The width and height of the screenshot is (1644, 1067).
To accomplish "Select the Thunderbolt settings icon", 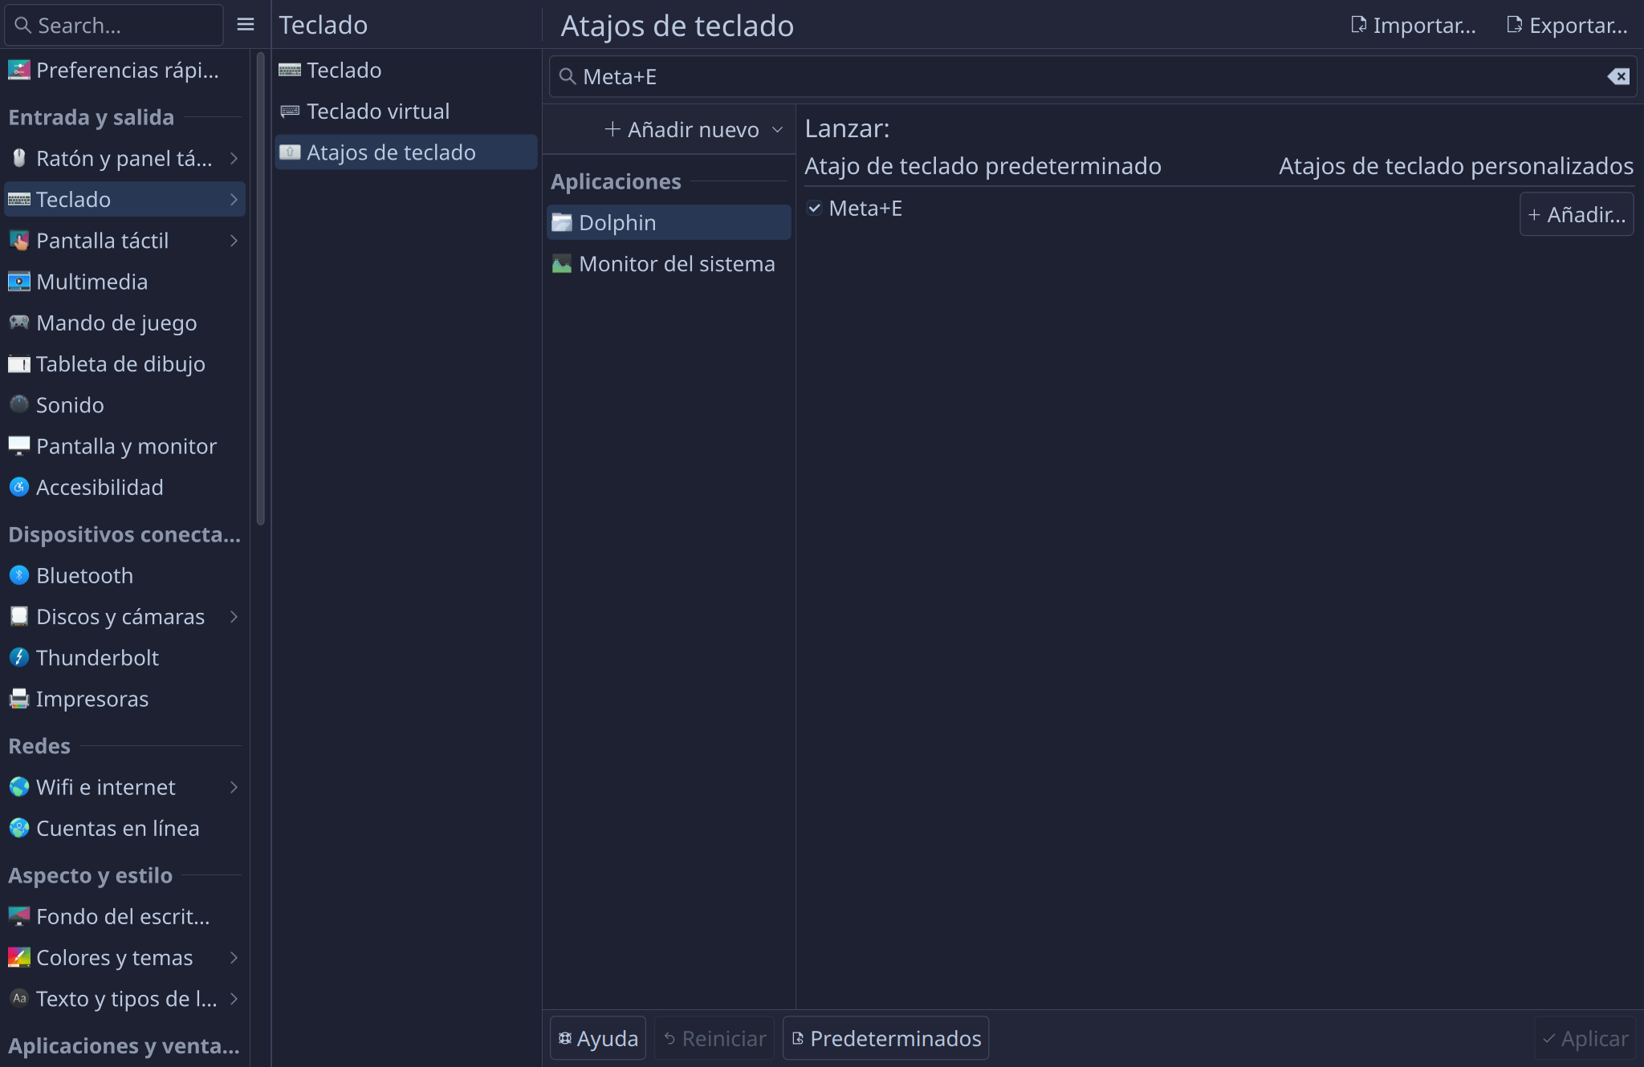I will coord(19,657).
